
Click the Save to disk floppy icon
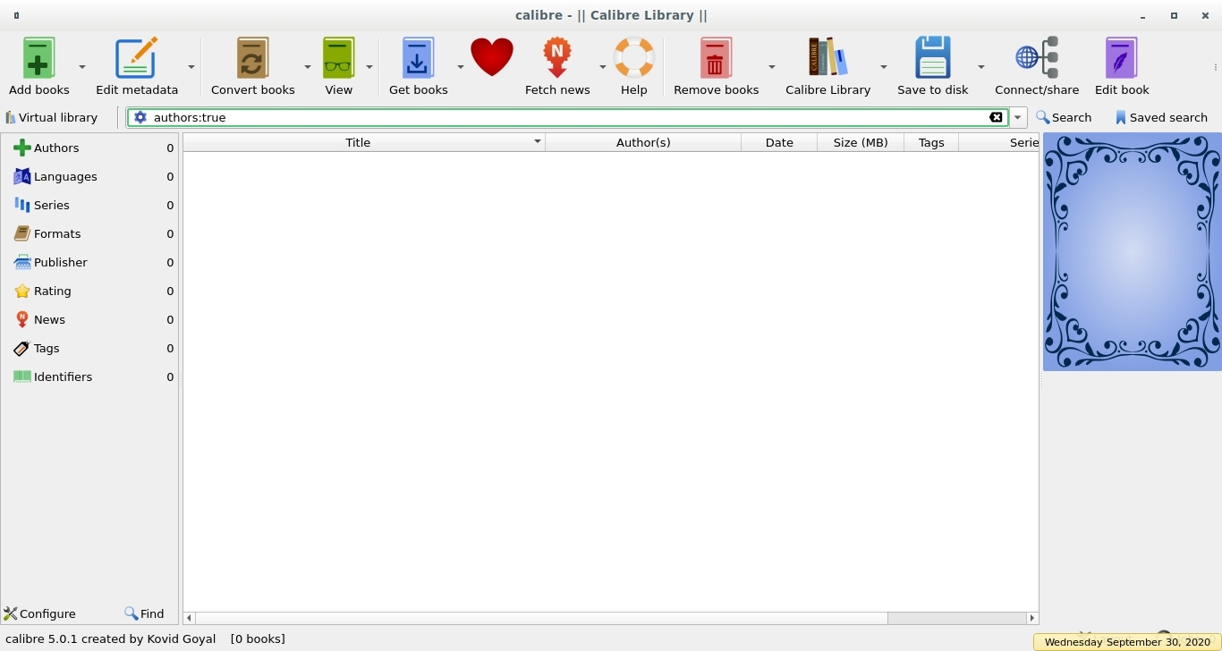(x=932, y=58)
